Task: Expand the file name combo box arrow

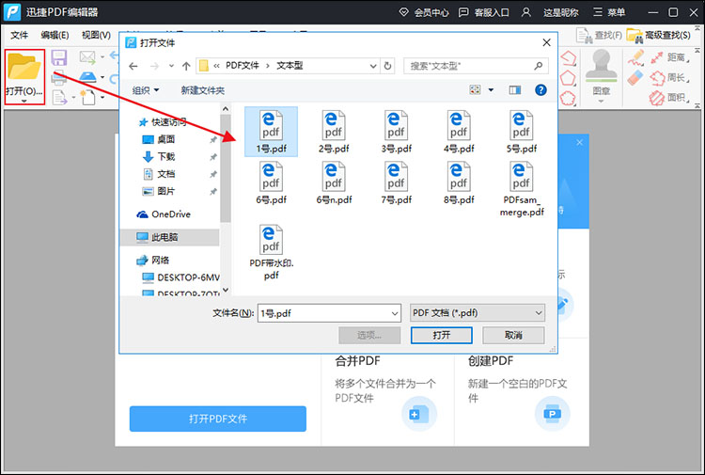Action: (395, 313)
